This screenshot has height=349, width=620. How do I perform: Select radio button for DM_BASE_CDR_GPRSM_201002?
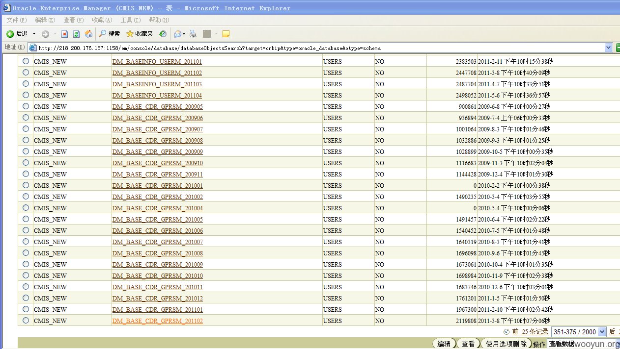point(26,197)
